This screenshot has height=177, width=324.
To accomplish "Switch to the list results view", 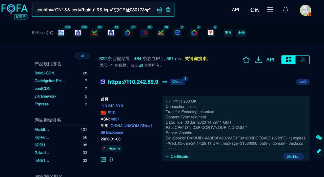I will (x=289, y=60).
